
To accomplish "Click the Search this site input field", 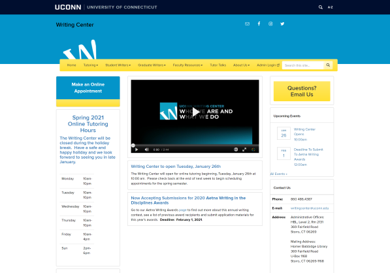I will [303, 65].
